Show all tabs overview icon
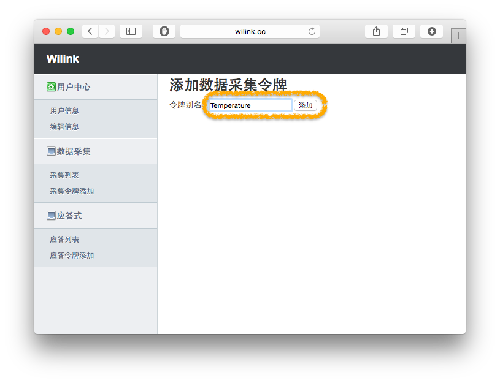 pyautogui.click(x=404, y=31)
